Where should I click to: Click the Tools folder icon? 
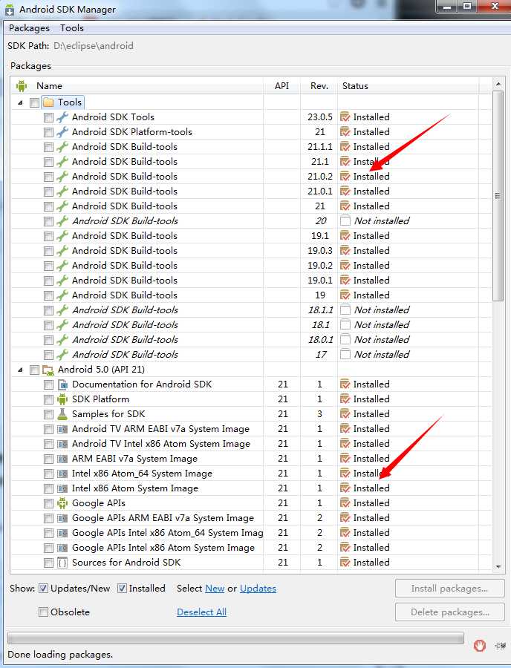[48, 102]
